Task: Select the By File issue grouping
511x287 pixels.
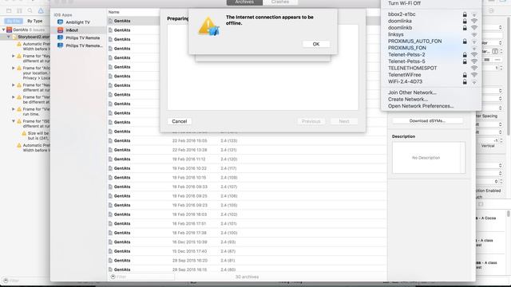Action: 14,21
